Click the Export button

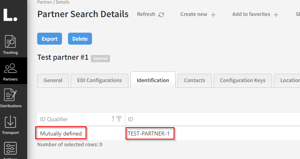tap(50, 39)
